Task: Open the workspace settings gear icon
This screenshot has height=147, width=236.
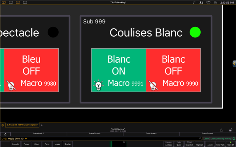Action: coord(3,125)
